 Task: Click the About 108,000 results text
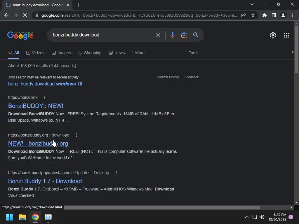click(x=42, y=66)
